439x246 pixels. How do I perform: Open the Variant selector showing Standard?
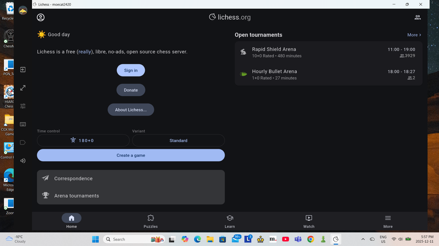pos(178,140)
